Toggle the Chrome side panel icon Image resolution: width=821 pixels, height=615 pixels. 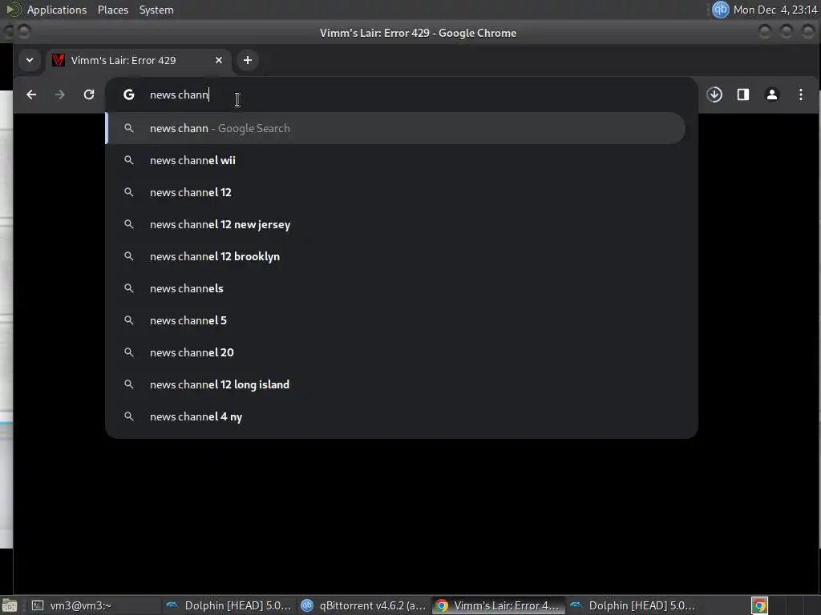(x=743, y=94)
